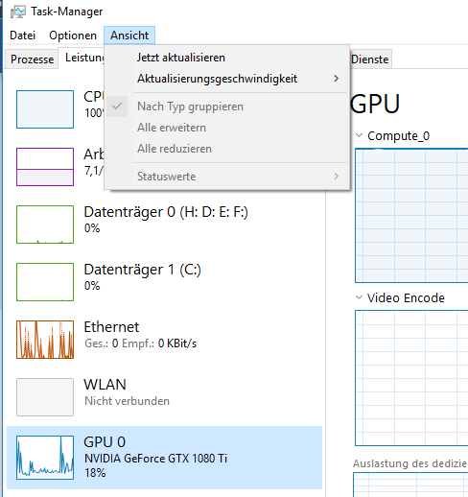Open the Video Encode engine dropdown
This screenshot has width=468, height=497.
coord(360,297)
